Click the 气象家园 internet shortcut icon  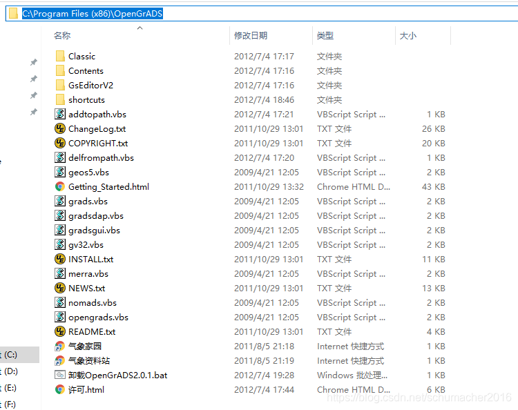[60, 346]
